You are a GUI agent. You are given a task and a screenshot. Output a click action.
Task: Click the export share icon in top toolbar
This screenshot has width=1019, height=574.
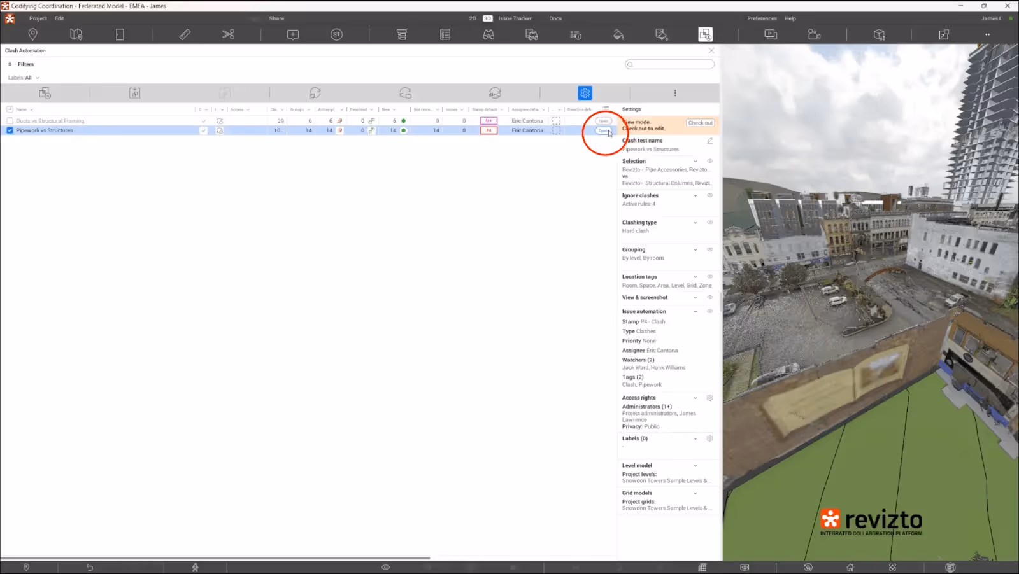[944, 34]
